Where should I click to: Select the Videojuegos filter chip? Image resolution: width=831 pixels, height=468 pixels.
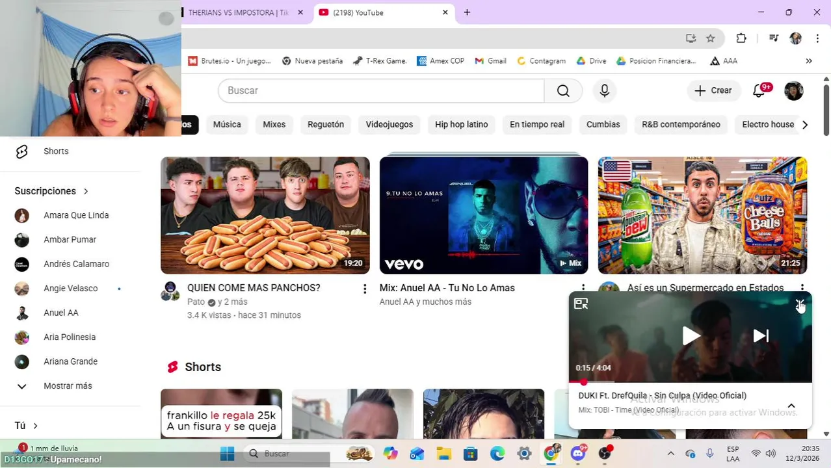389,124
